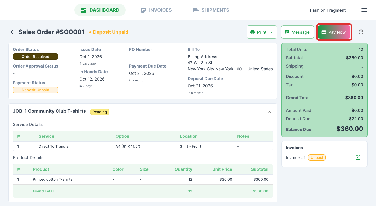Viewport: 376px width, 206px height.
Task: Click the Subtotal column header in product table
Action: pos(260,169)
